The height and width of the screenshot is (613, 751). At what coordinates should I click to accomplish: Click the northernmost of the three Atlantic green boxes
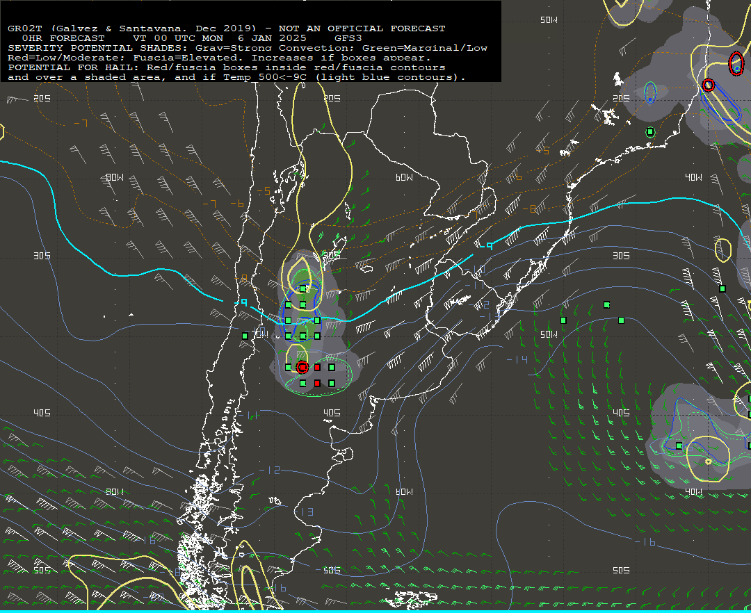[x=607, y=304]
